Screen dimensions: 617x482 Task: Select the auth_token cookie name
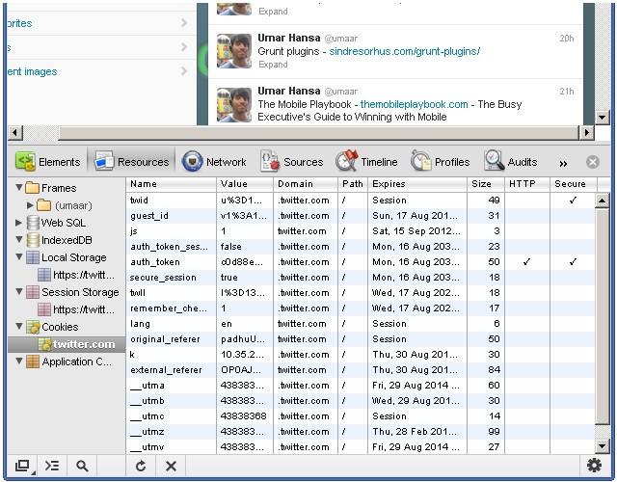point(155,262)
